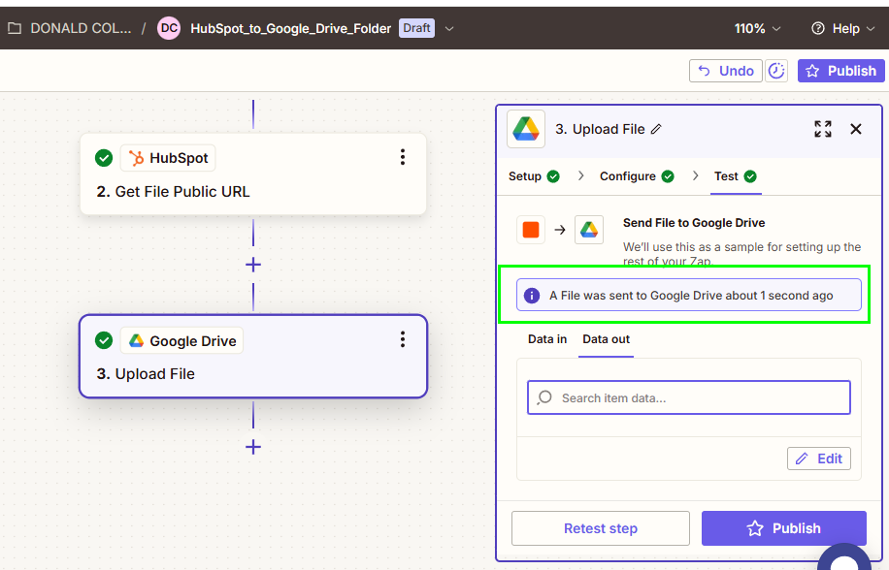Click the Google Drive app logo chip
Viewport: 889px width, 570px height.
[x=181, y=341]
